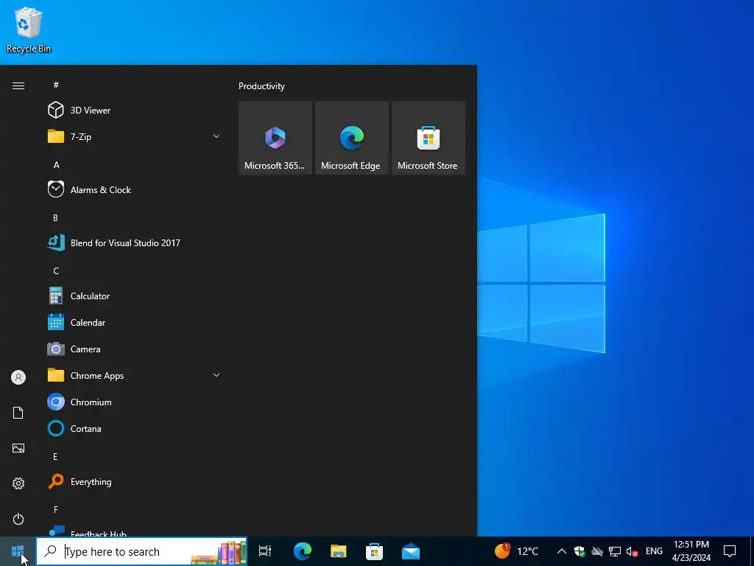Expand the 7-Zip folder chevron
Screen dimensions: 754x566
216,136
